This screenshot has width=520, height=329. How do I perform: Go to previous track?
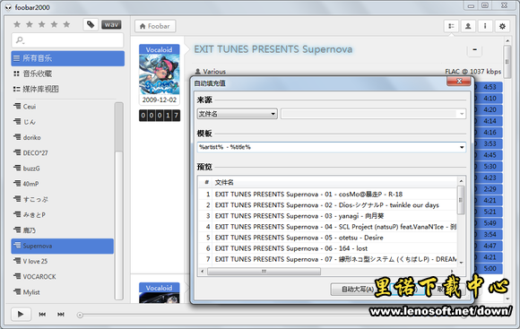pos(42,314)
